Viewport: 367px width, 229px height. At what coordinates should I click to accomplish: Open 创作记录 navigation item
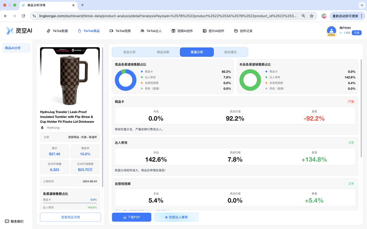243,31
